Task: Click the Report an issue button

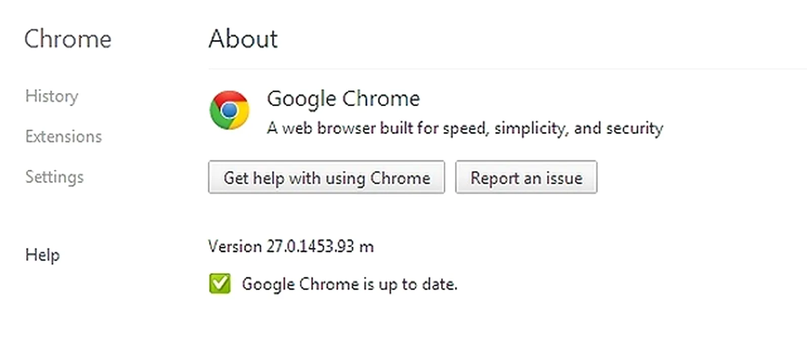Action: [x=526, y=178]
